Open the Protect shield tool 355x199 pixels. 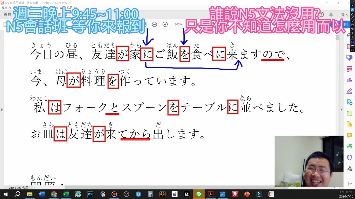(x=349, y=158)
